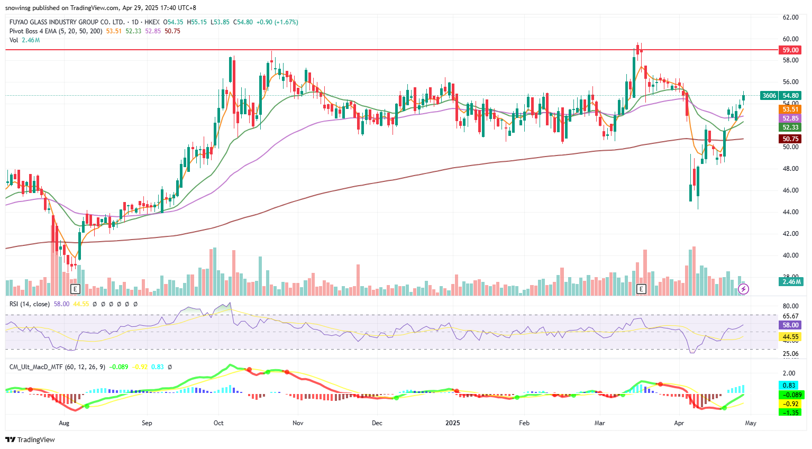Click the 65.67 RSI upper band label
The image size is (812, 449).
click(790, 316)
